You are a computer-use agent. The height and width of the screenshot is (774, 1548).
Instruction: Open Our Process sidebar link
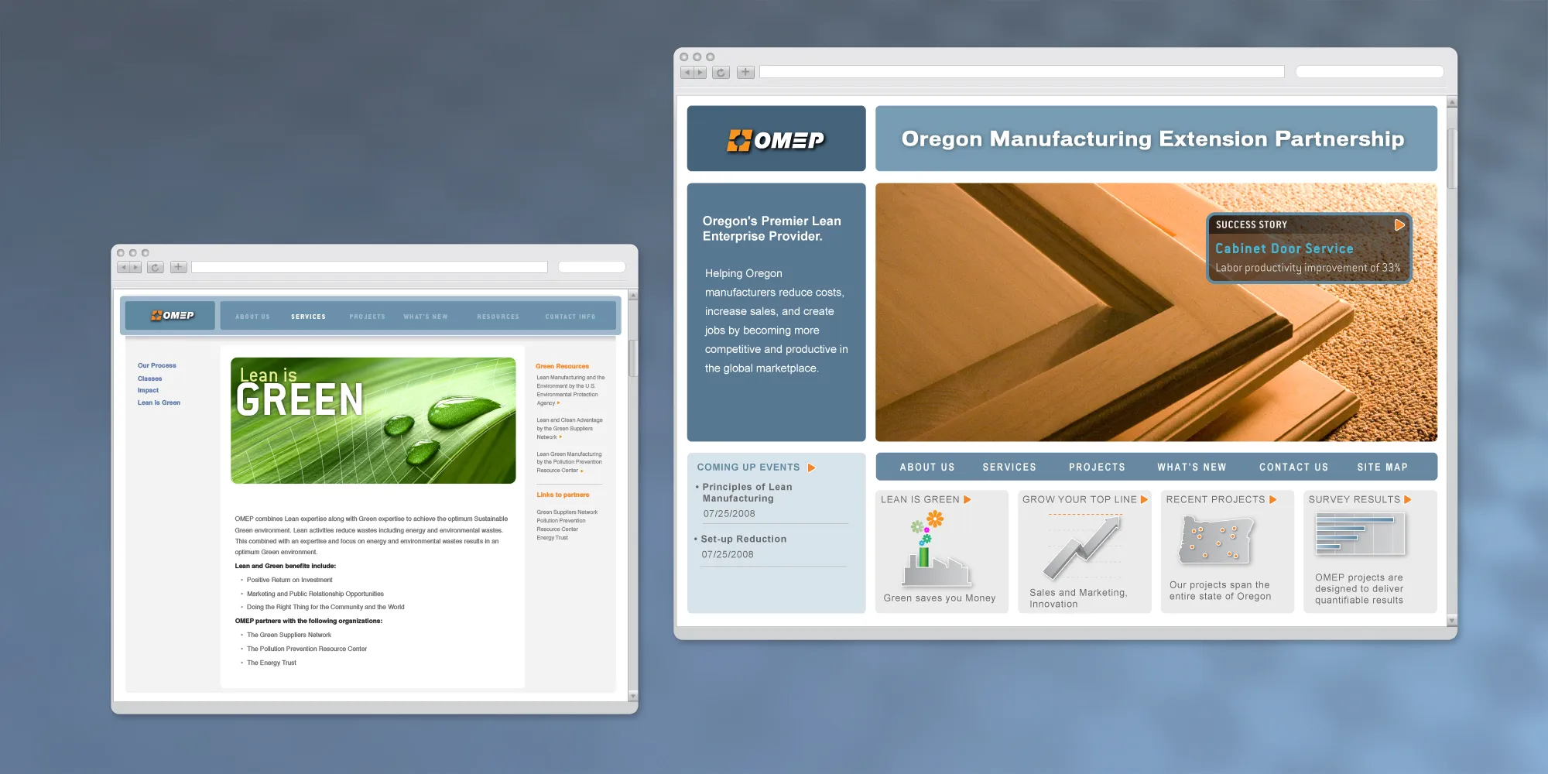157,365
